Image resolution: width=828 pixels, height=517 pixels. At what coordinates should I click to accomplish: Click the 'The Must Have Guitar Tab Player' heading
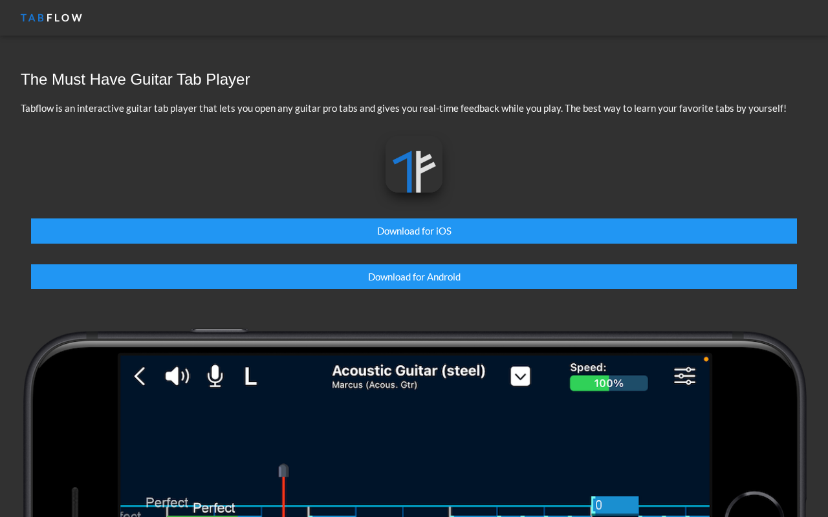pyautogui.click(x=135, y=79)
